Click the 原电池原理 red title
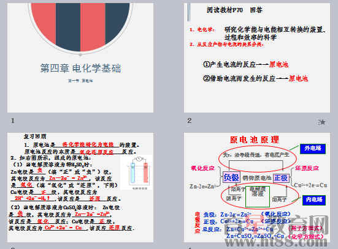This screenshot has height=249, width=338. coord(255,139)
